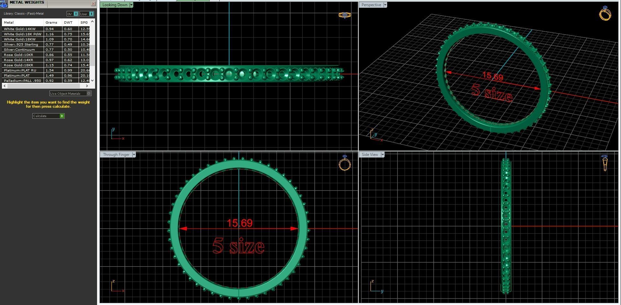The width and height of the screenshot is (621, 305).
Task: Select the White Gold:14KW row
Action: point(46,29)
